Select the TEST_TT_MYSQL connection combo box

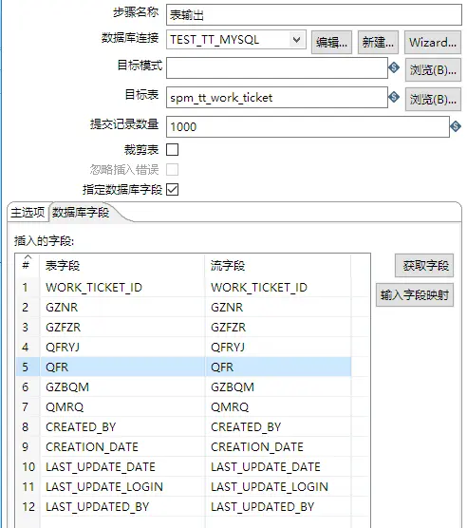click(236, 40)
